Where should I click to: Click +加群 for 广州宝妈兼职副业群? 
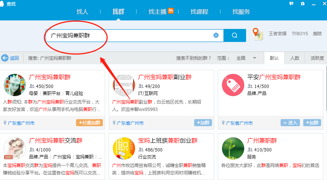(203, 122)
